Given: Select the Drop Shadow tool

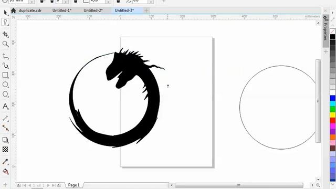Looking at the screenshot, I should [5, 140].
